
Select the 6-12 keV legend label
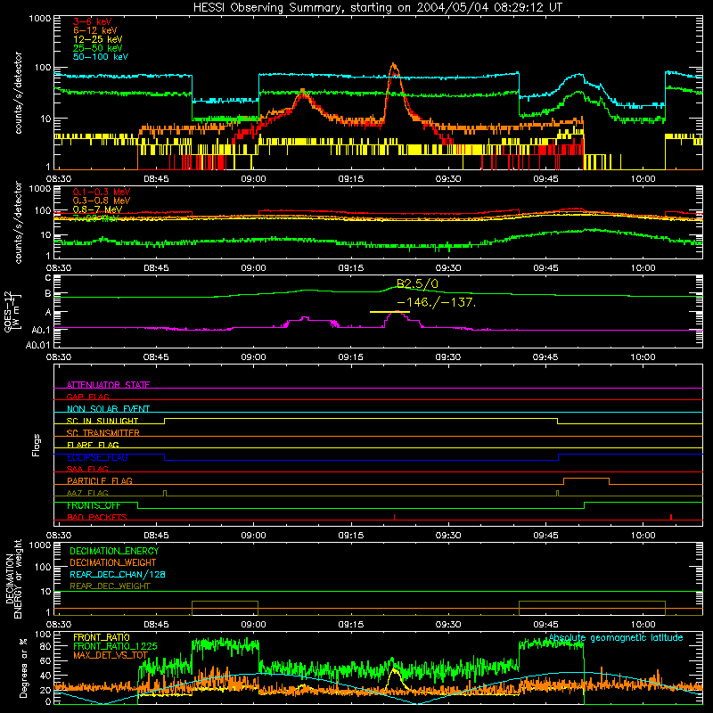pyautogui.click(x=95, y=30)
